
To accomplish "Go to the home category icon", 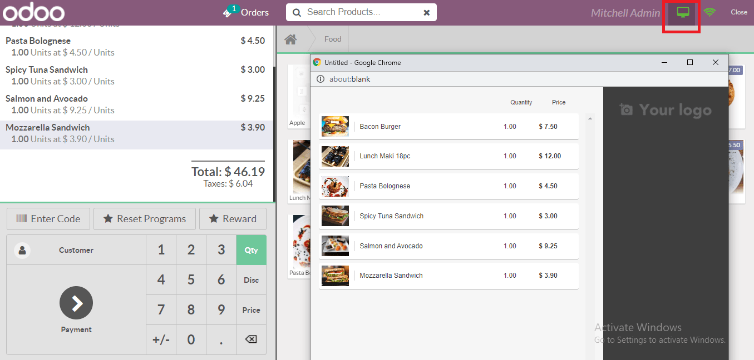I will [x=290, y=39].
